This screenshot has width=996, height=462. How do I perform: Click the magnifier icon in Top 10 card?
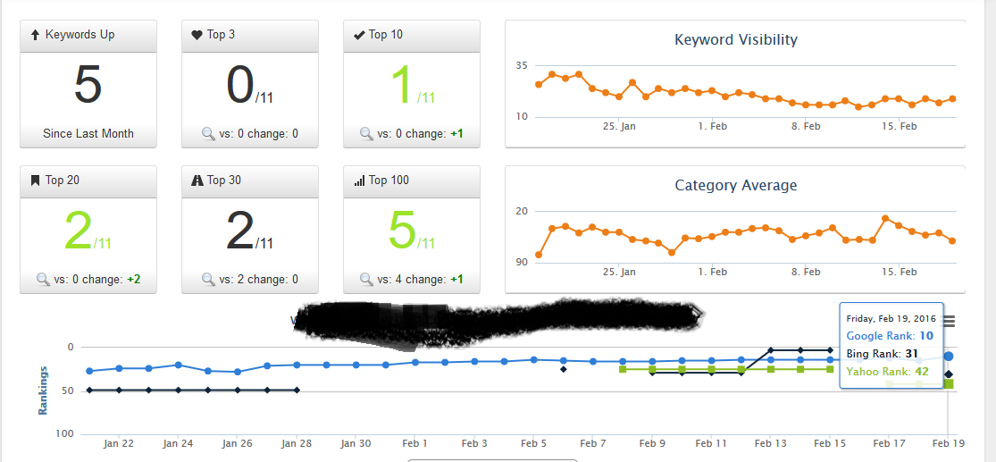[x=366, y=133]
